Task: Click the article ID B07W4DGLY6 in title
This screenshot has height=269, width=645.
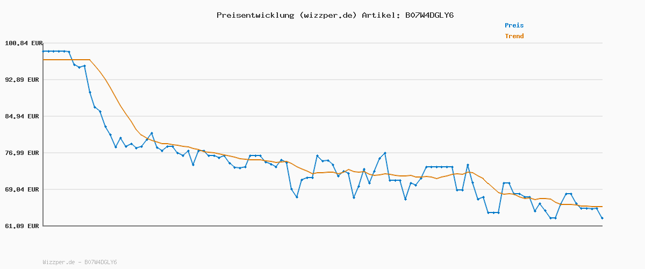Action: (x=429, y=15)
